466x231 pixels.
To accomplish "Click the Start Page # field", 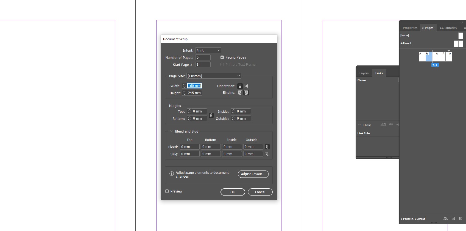I will (x=203, y=65).
